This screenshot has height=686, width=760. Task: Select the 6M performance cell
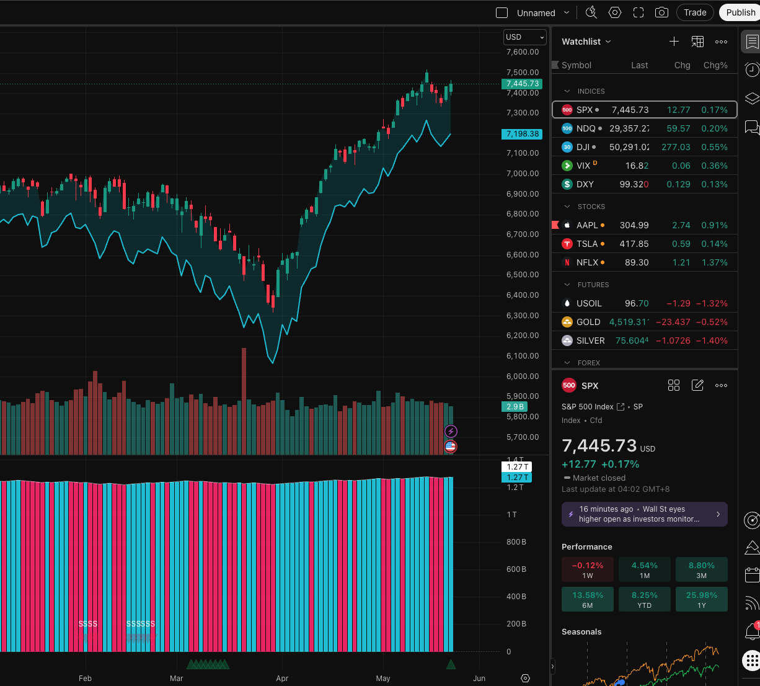pyautogui.click(x=588, y=599)
